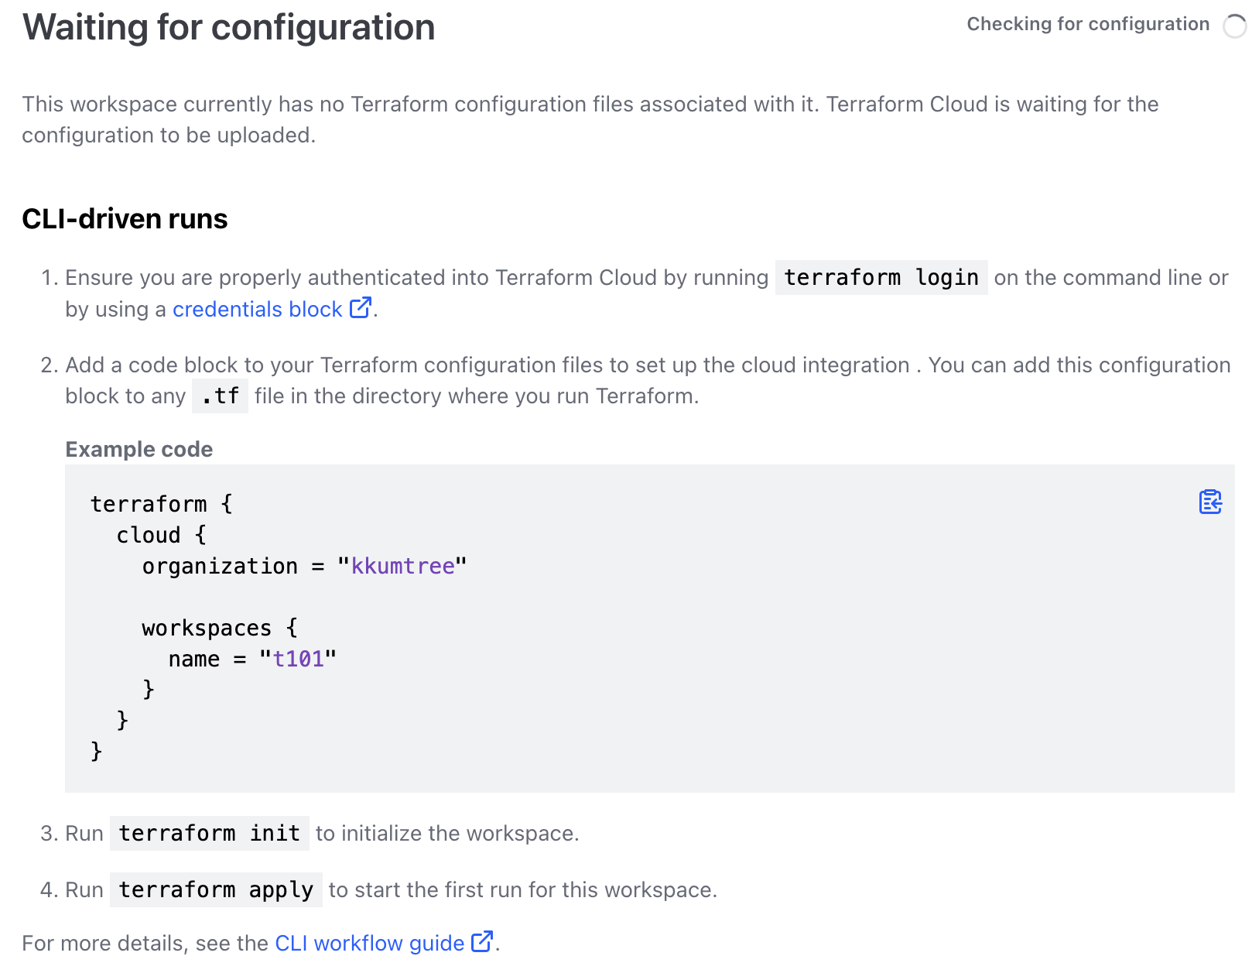Click the 'terraform init' command text

tap(209, 833)
